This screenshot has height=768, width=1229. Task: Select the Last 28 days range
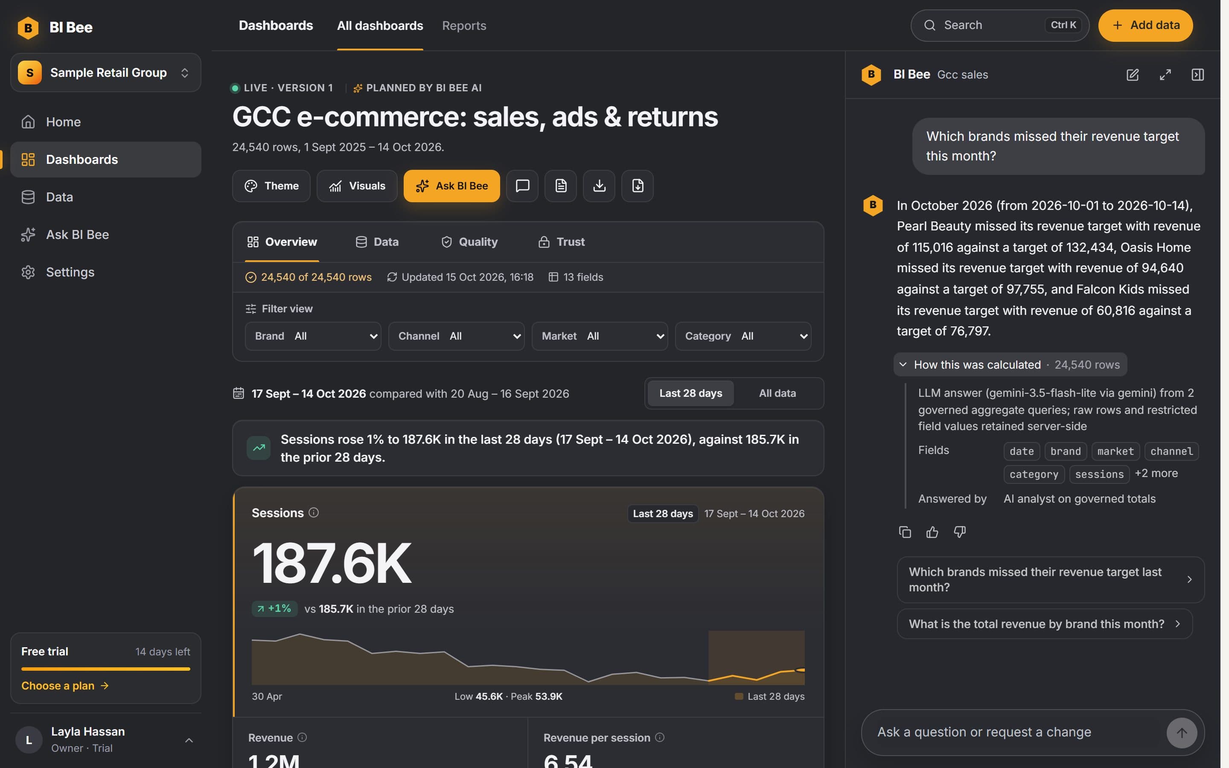coord(691,393)
